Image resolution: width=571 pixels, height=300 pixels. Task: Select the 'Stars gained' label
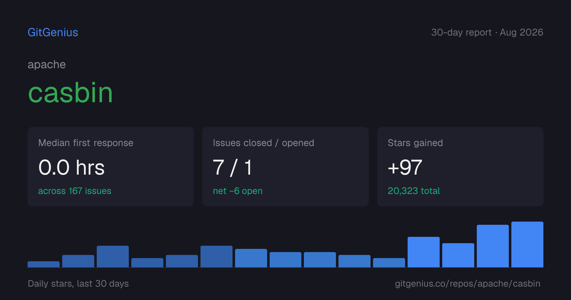(415, 143)
